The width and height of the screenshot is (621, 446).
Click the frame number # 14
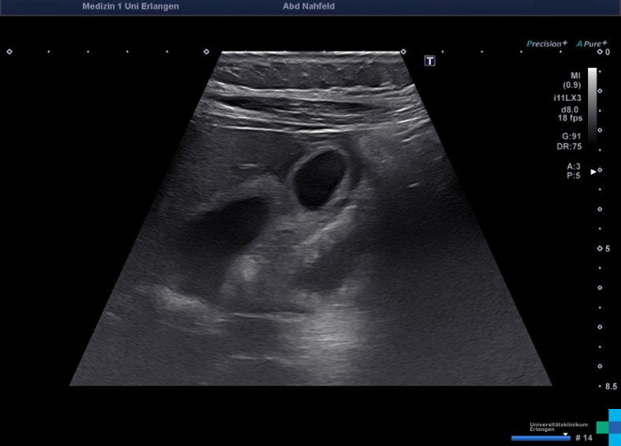pos(583,437)
